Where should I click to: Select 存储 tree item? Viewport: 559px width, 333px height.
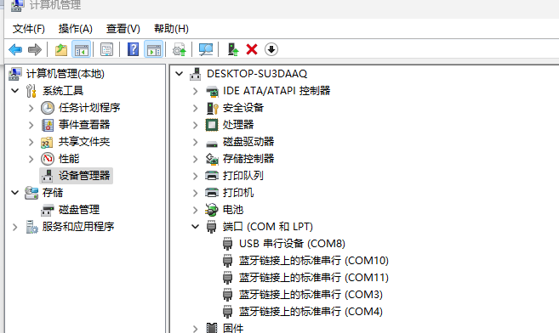53,193
